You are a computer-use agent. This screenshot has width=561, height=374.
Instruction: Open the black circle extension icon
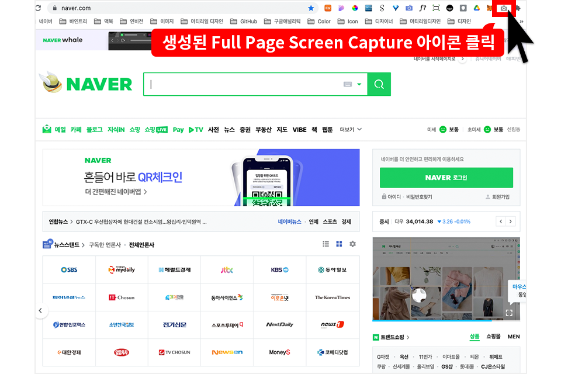coord(450,8)
